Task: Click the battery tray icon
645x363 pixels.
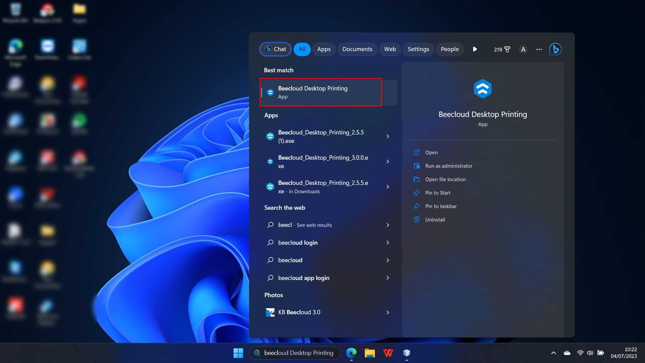Action: point(601,353)
